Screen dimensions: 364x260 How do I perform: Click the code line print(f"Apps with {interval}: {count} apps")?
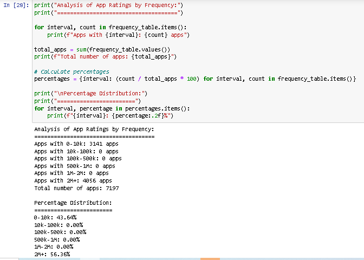(119, 35)
